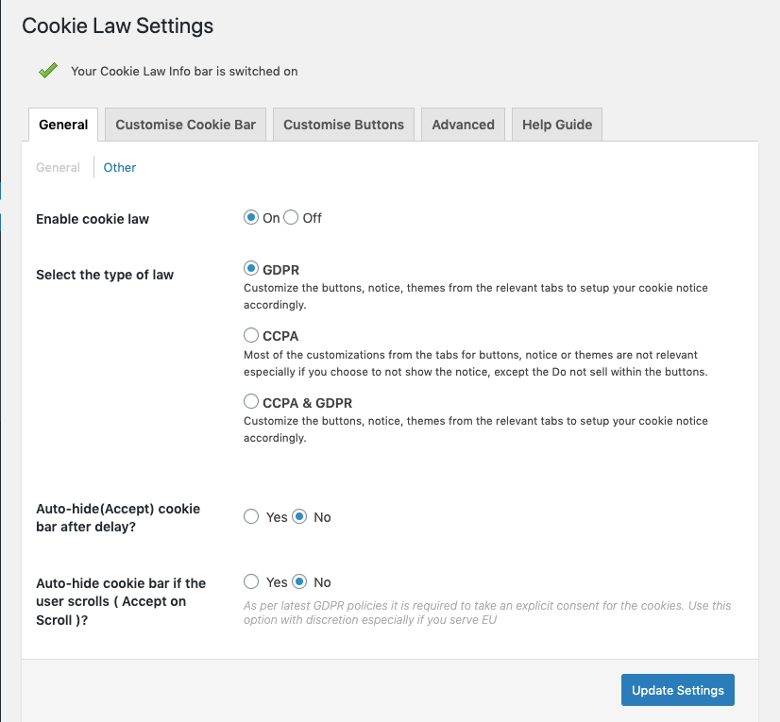Click the General sub-section link
The height and width of the screenshot is (722, 780).
58,168
